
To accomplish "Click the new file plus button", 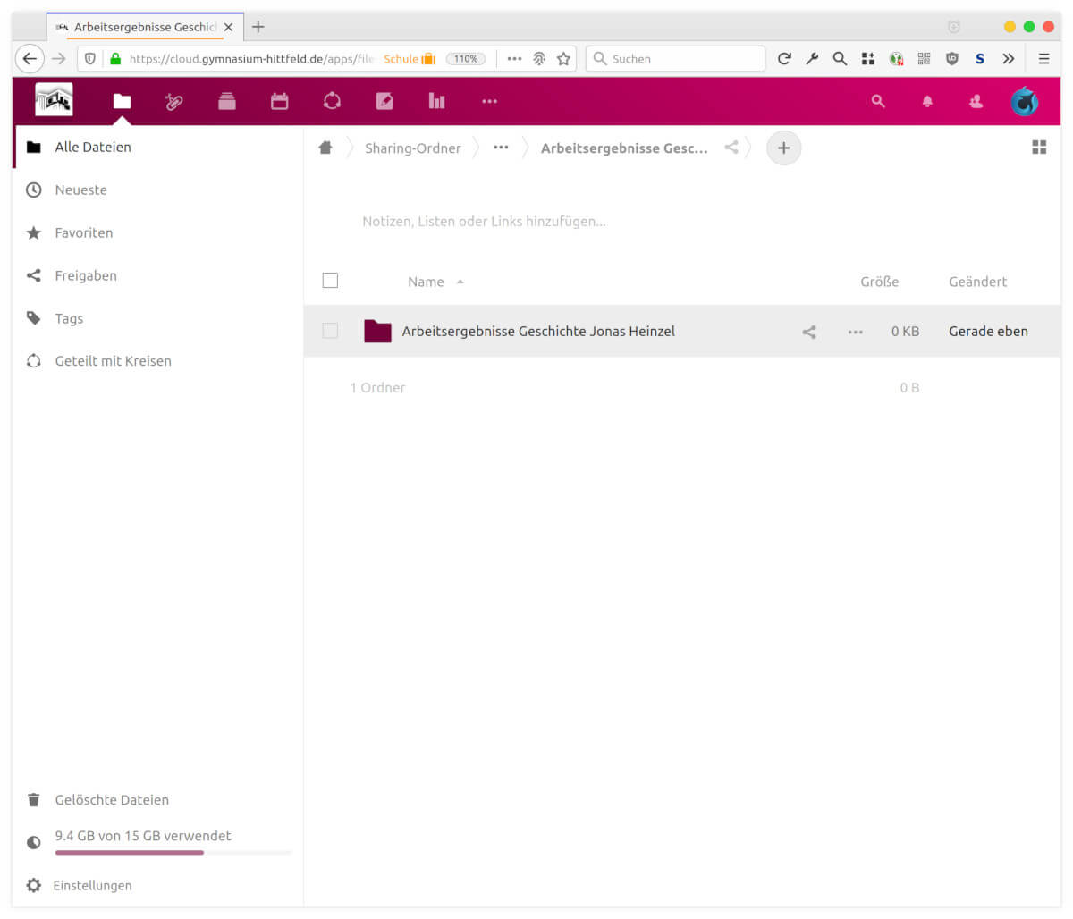I will click(783, 148).
